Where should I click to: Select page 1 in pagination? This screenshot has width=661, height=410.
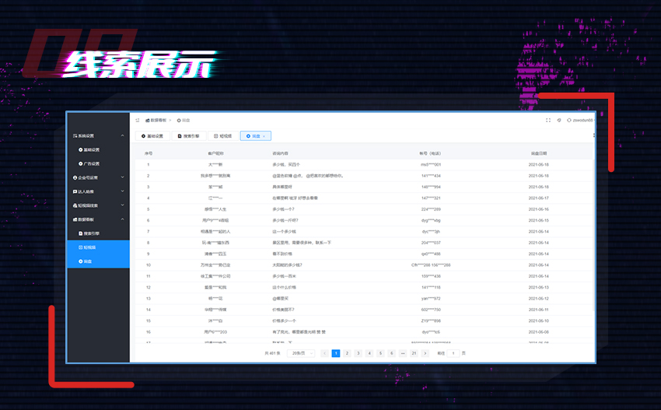(336, 353)
